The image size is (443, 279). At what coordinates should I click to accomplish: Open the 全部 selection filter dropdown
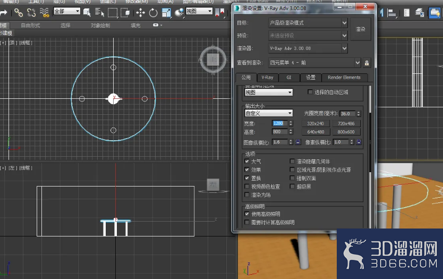67,11
